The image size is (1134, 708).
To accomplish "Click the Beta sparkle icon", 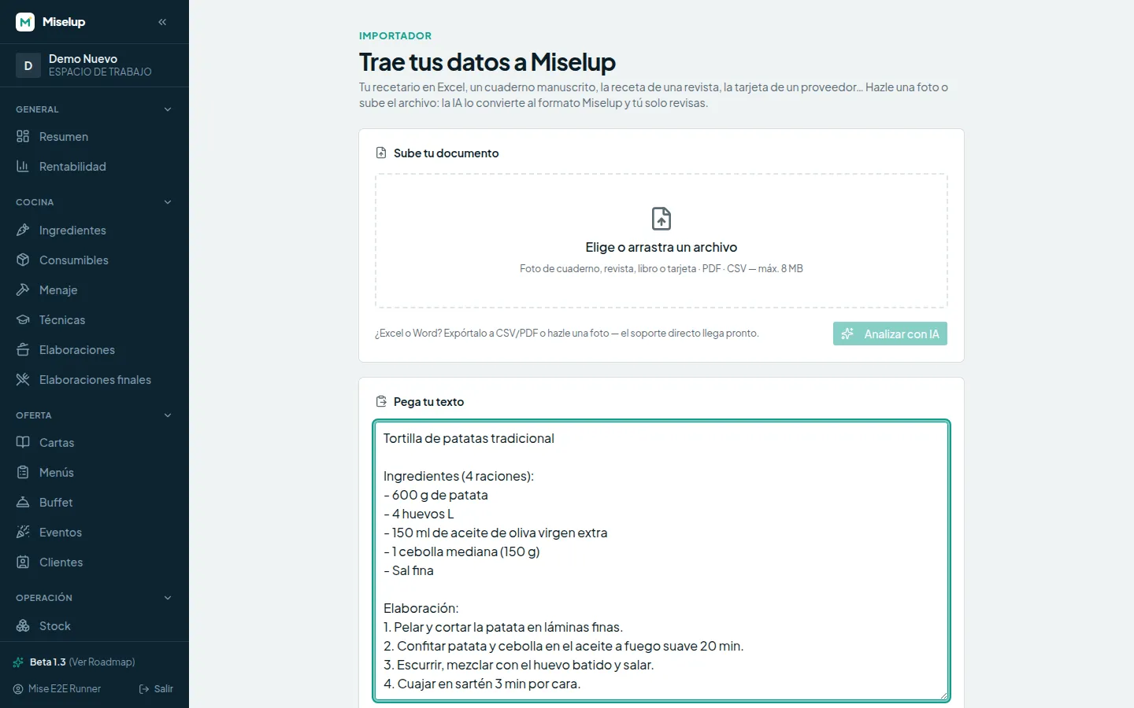I will pos(18,662).
